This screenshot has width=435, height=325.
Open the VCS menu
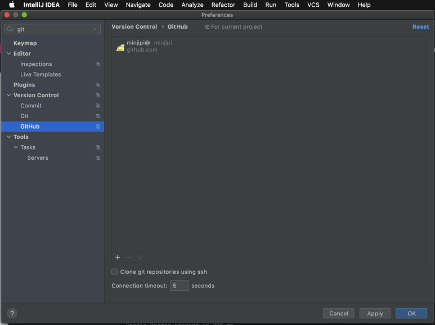click(x=313, y=4)
